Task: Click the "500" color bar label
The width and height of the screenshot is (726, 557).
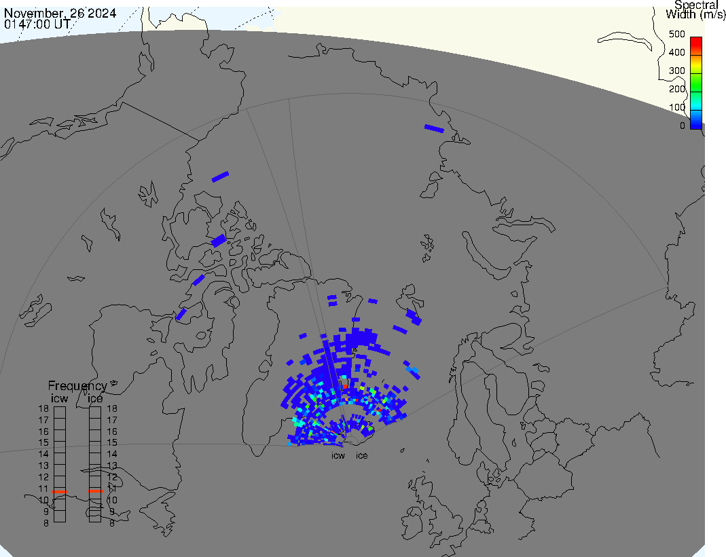Action: point(677,34)
